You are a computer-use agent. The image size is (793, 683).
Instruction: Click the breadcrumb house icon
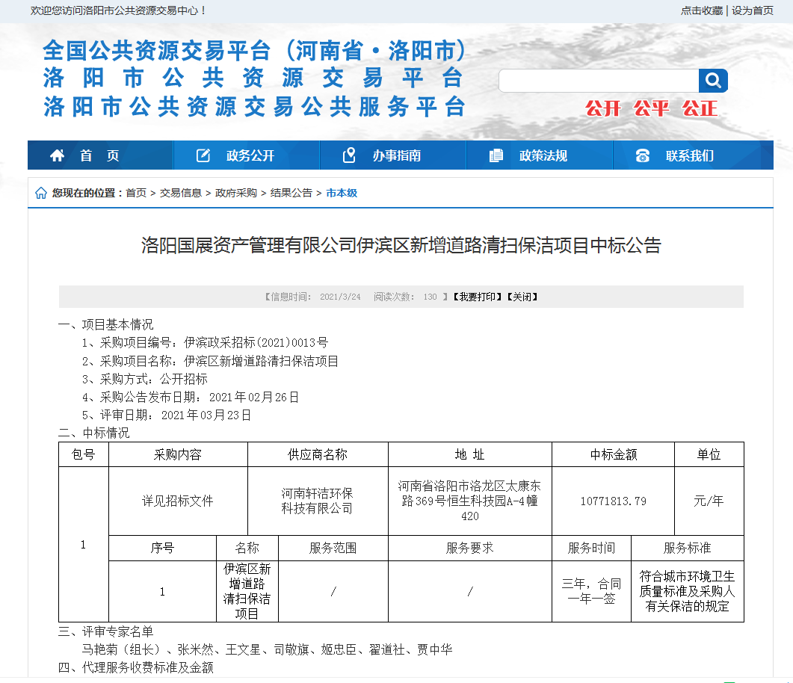pos(41,193)
